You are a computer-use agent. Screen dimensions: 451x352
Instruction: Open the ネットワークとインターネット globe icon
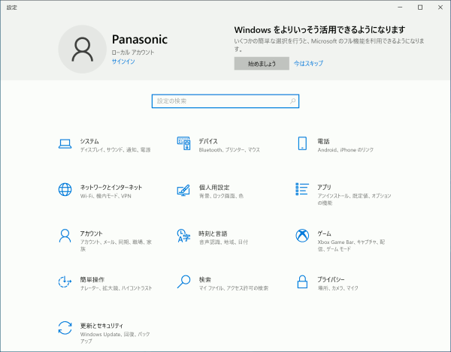[65, 189]
